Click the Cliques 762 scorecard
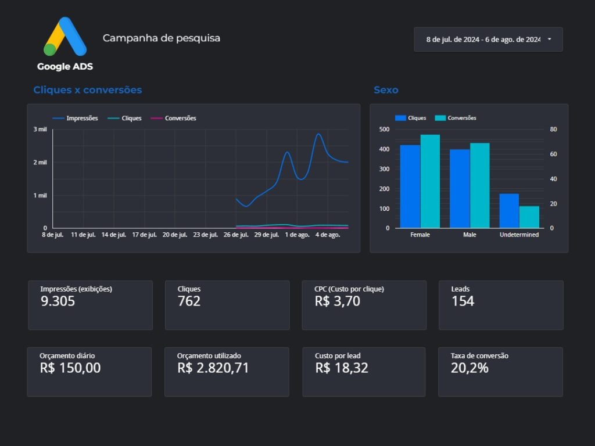Viewport: 595px width, 446px height. pyautogui.click(x=227, y=305)
